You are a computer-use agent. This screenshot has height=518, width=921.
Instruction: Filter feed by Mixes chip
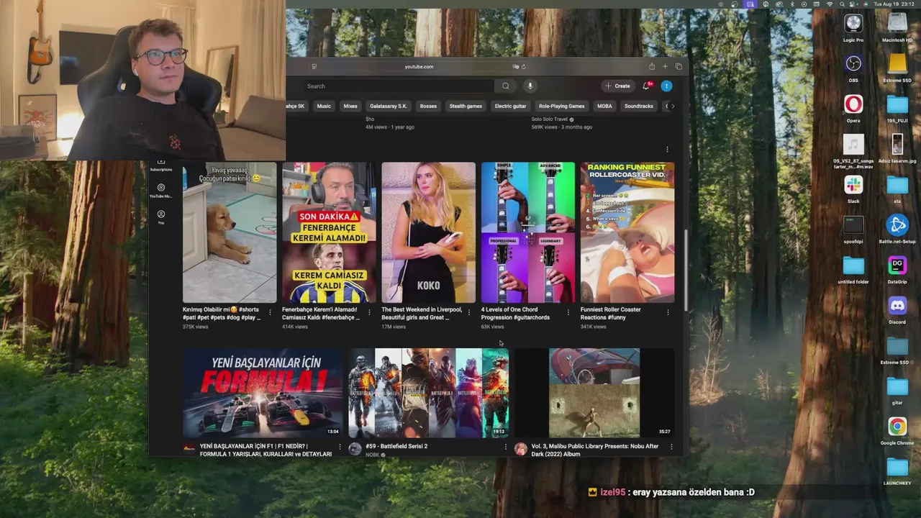(350, 106)
